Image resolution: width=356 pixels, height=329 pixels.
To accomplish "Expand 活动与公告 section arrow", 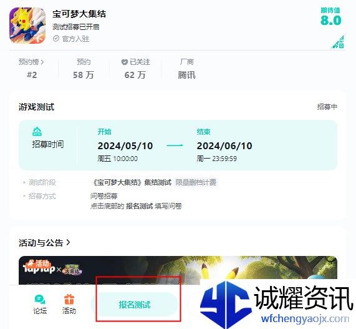I will 68,242.
